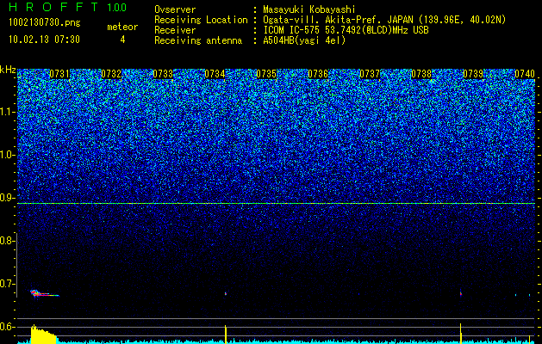Click the 0734 time marker
Screen dimensions: 542x344
click(x=215, y=74)
